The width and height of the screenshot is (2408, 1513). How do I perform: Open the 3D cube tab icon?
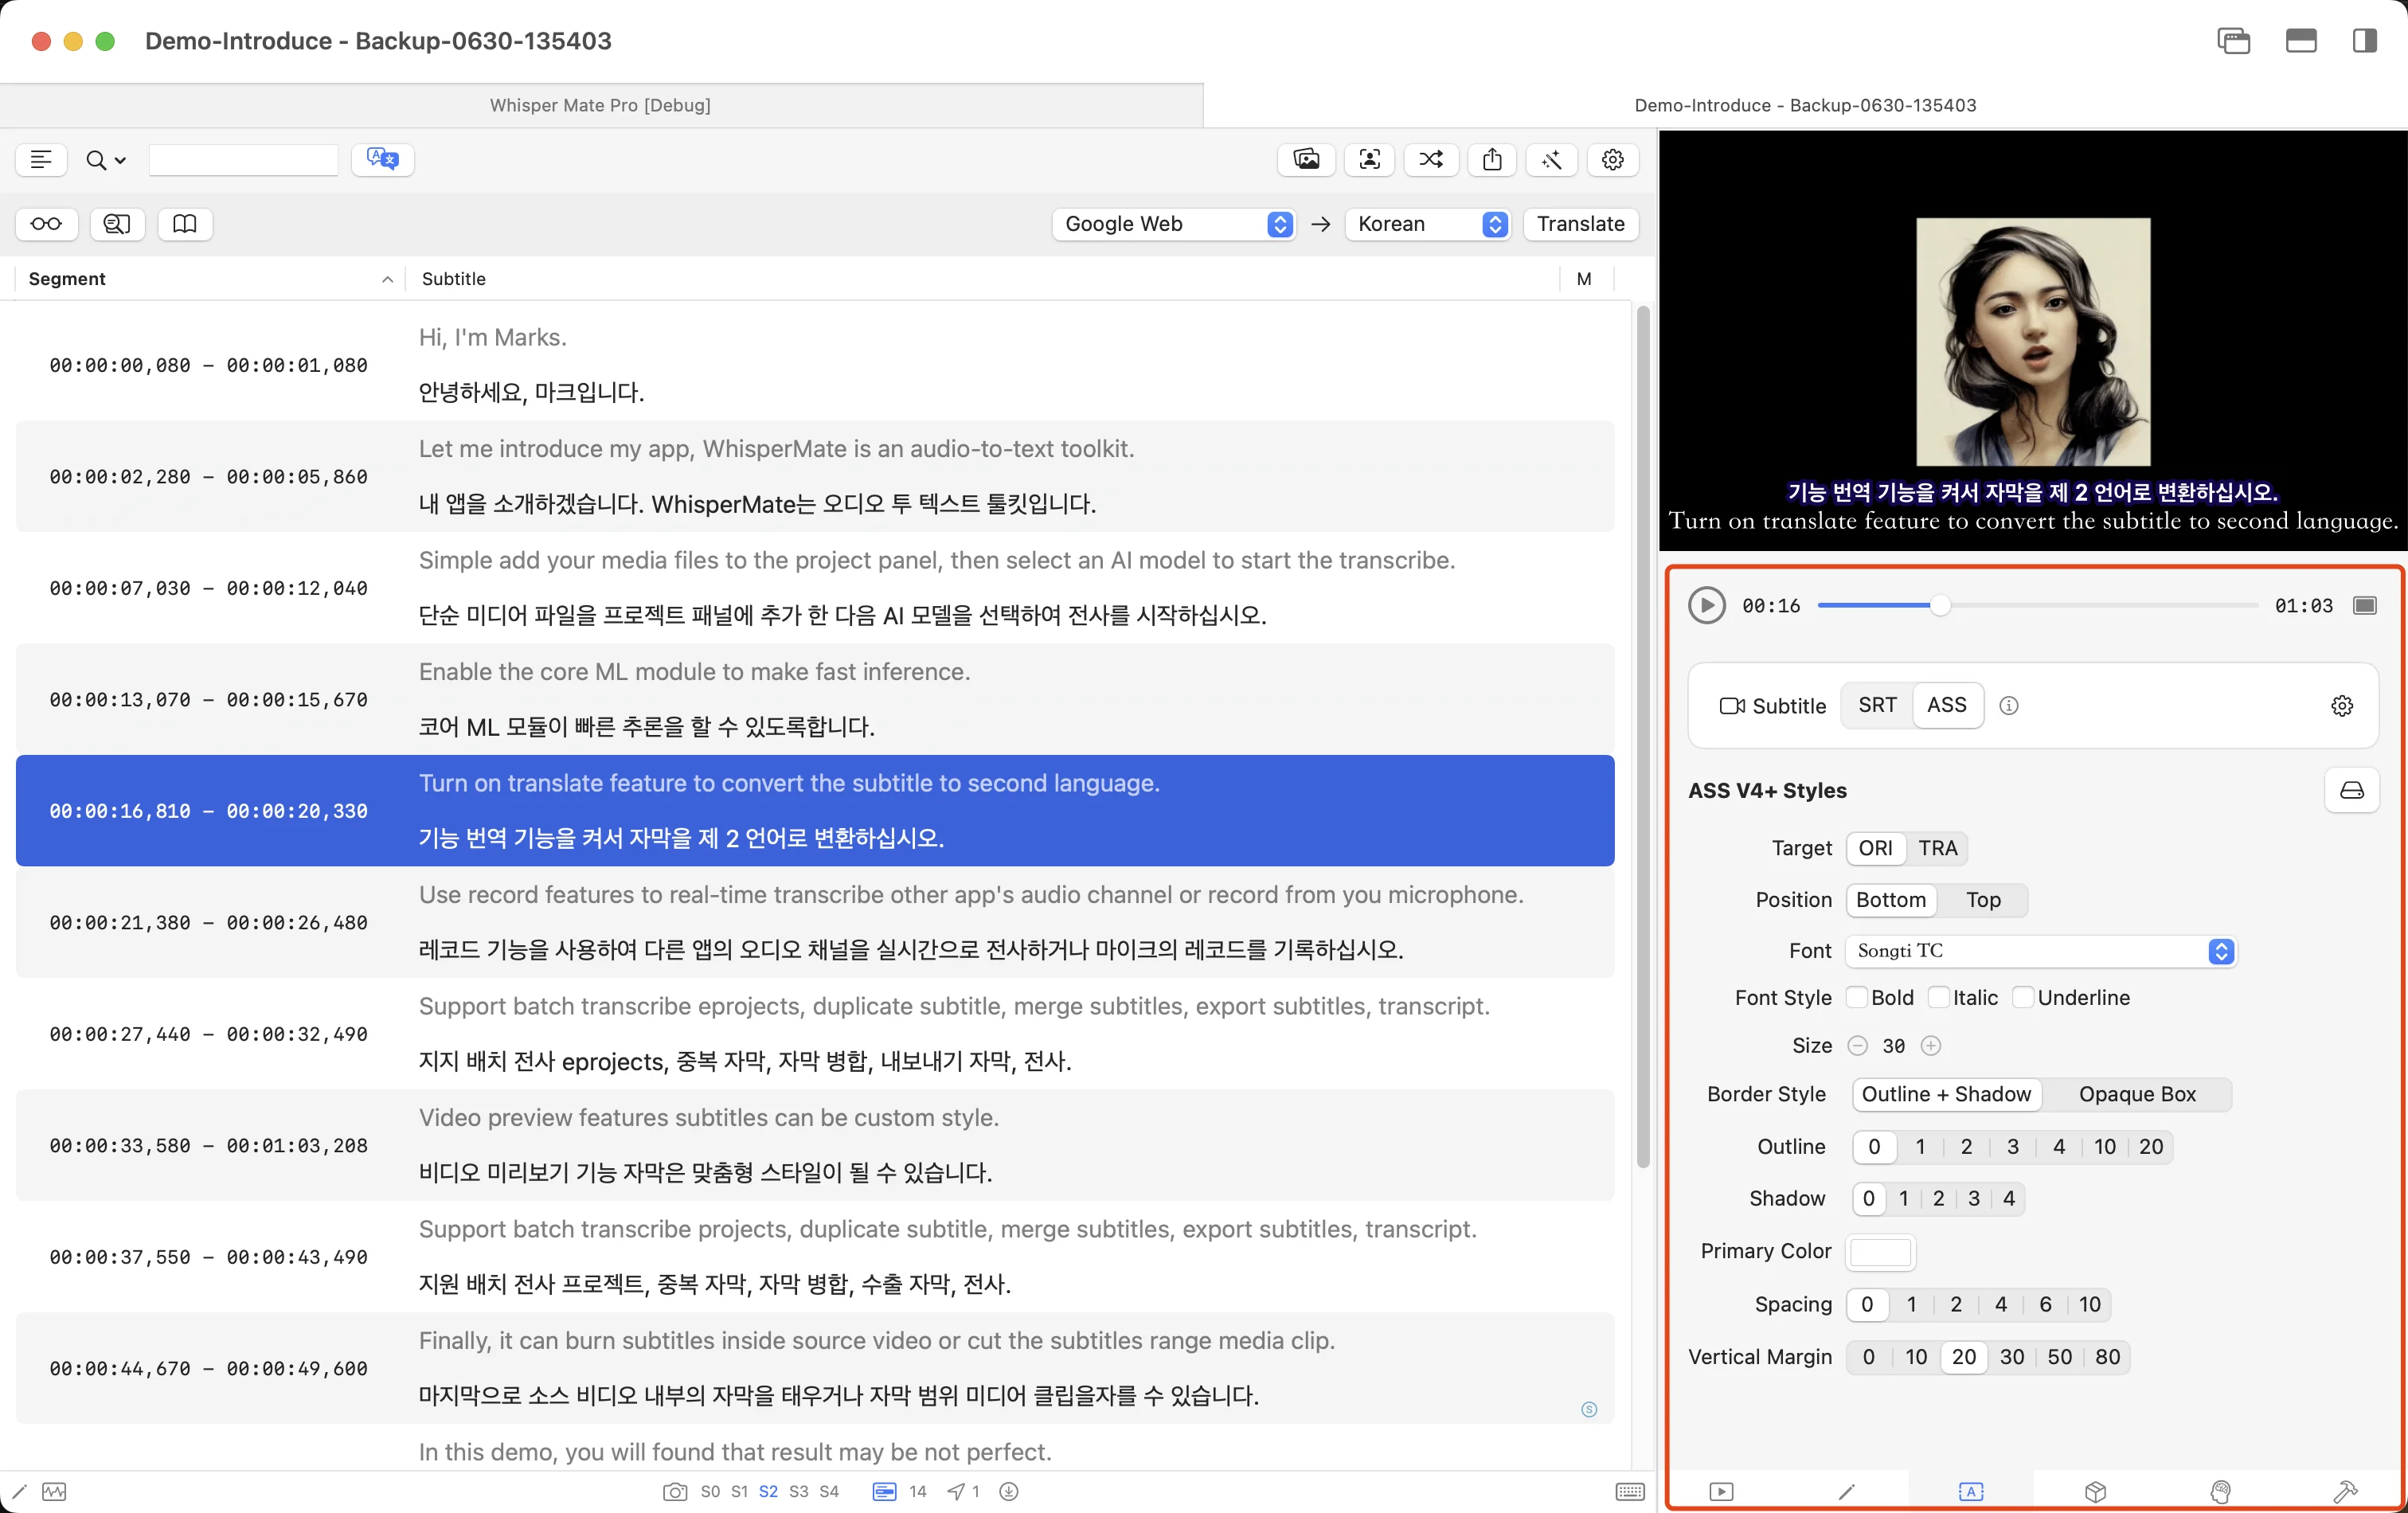pos(2096,1492)
